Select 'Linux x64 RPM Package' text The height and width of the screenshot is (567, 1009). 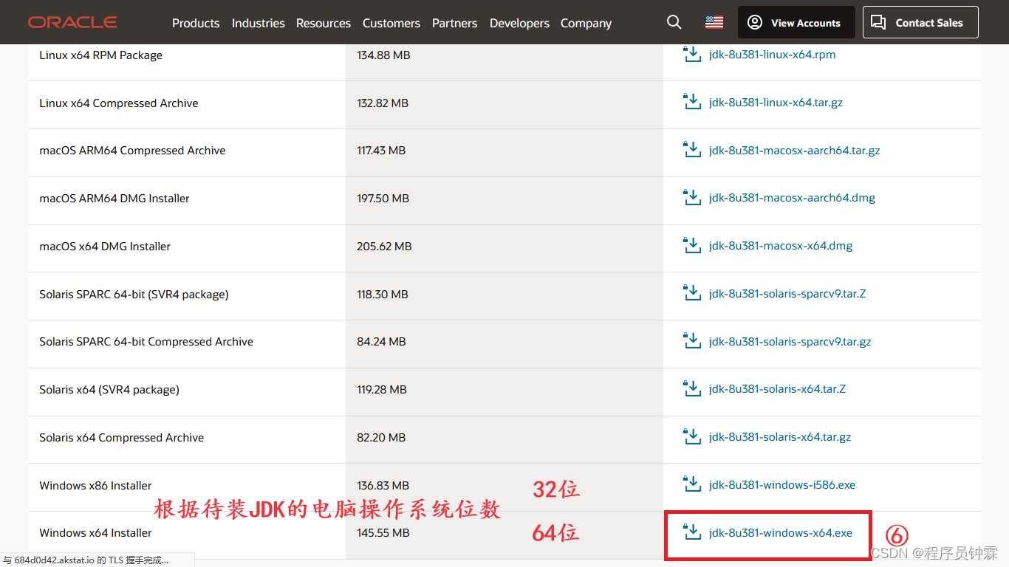[100, 55]
